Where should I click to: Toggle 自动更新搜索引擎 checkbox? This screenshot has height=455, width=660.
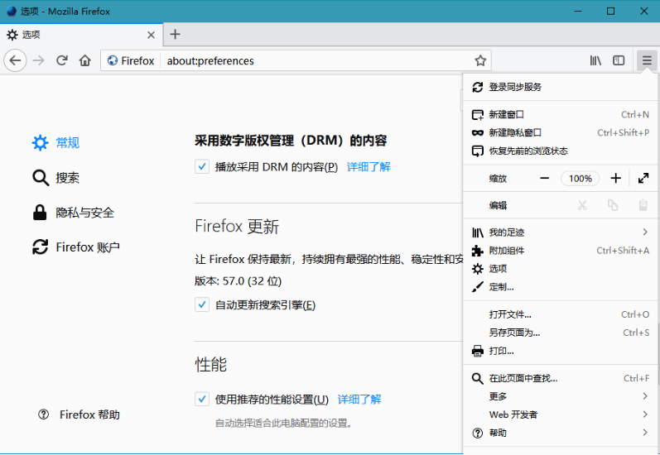202,304
